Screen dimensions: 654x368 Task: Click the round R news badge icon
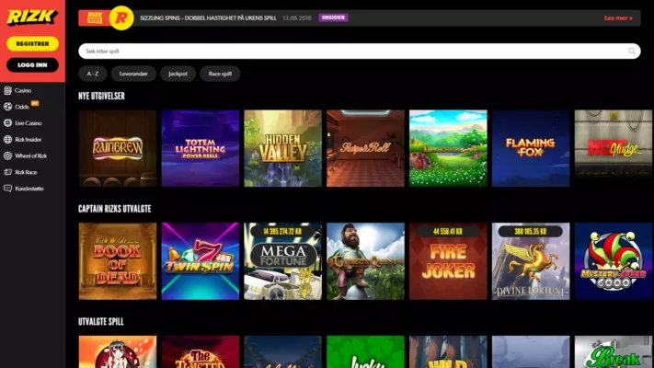click(x=121, y=18)
